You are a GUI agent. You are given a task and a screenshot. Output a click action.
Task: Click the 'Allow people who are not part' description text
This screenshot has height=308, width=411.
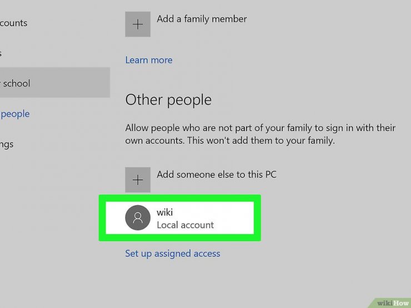click(x=260, y=134)
